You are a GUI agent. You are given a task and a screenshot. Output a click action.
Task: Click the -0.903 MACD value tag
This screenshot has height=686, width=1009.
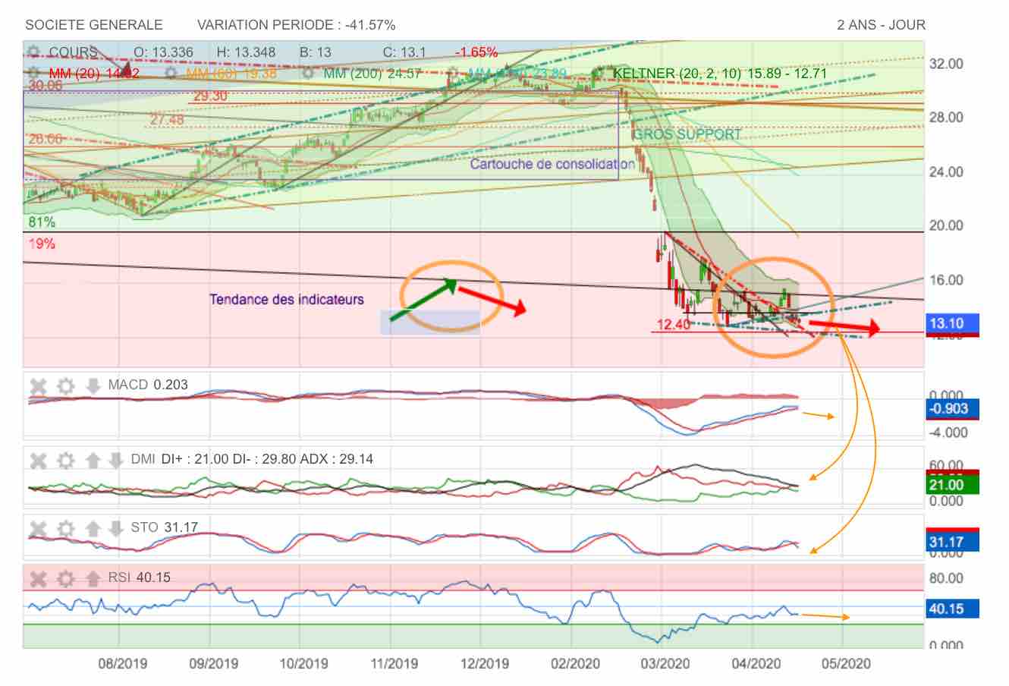952,409
